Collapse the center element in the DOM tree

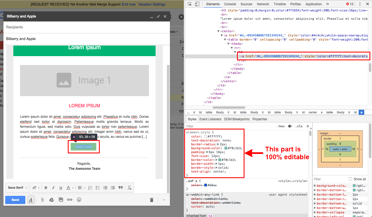[218, 31]
